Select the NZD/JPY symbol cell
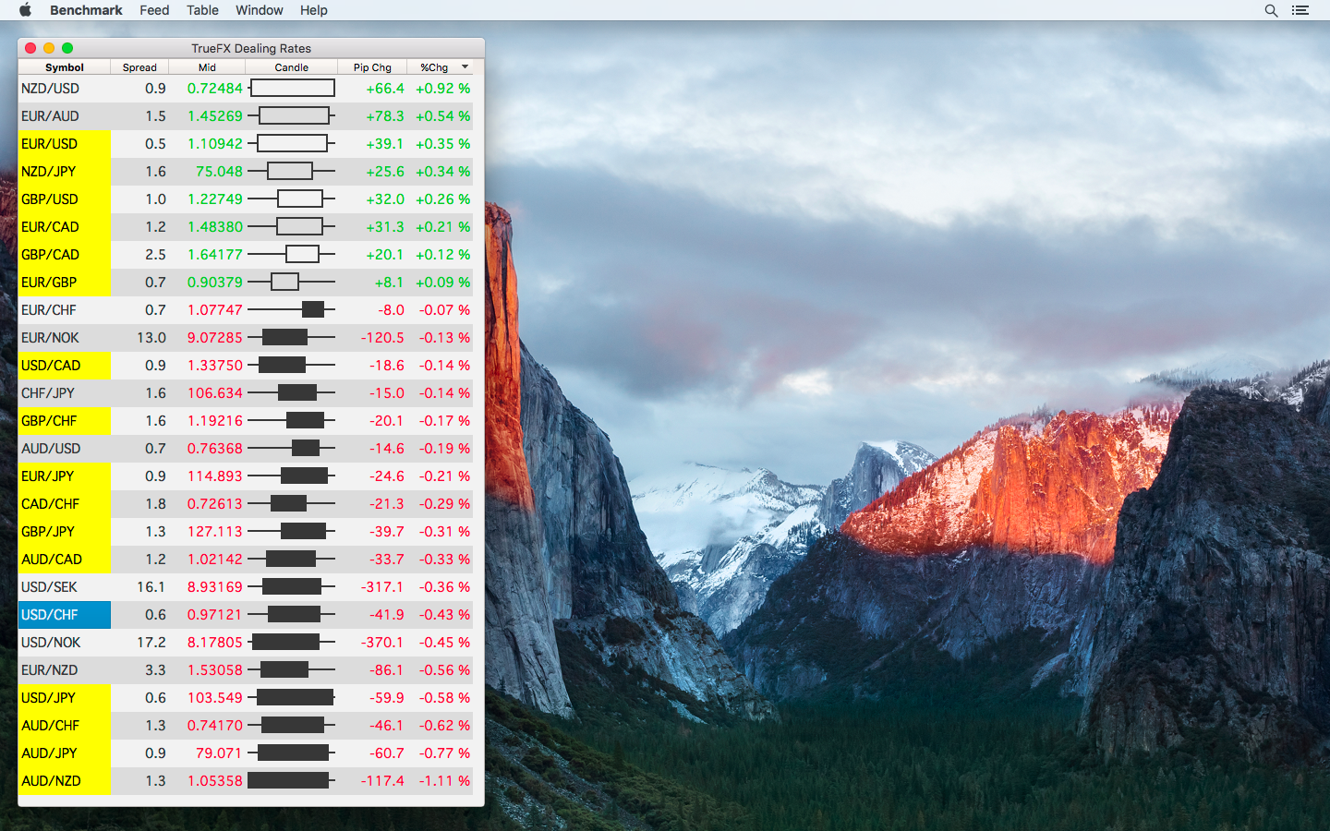This screenshot has height=831, width=1330. (x=65, y=172)
